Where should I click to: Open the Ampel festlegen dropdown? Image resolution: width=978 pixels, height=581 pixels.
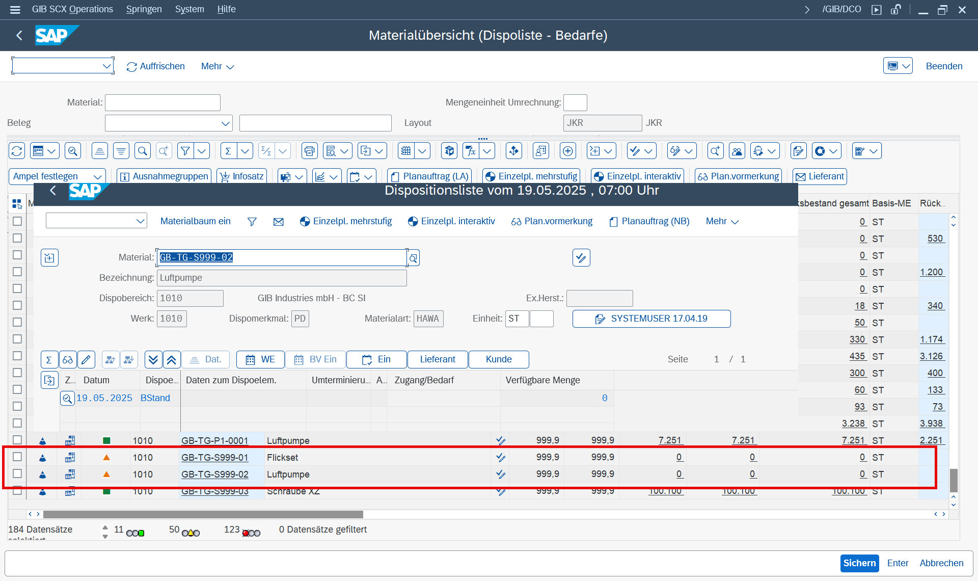tap(97, 176)
